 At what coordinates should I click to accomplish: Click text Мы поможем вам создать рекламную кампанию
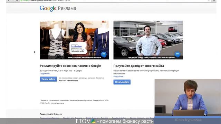pyautogui.click(x=81, y=78)
